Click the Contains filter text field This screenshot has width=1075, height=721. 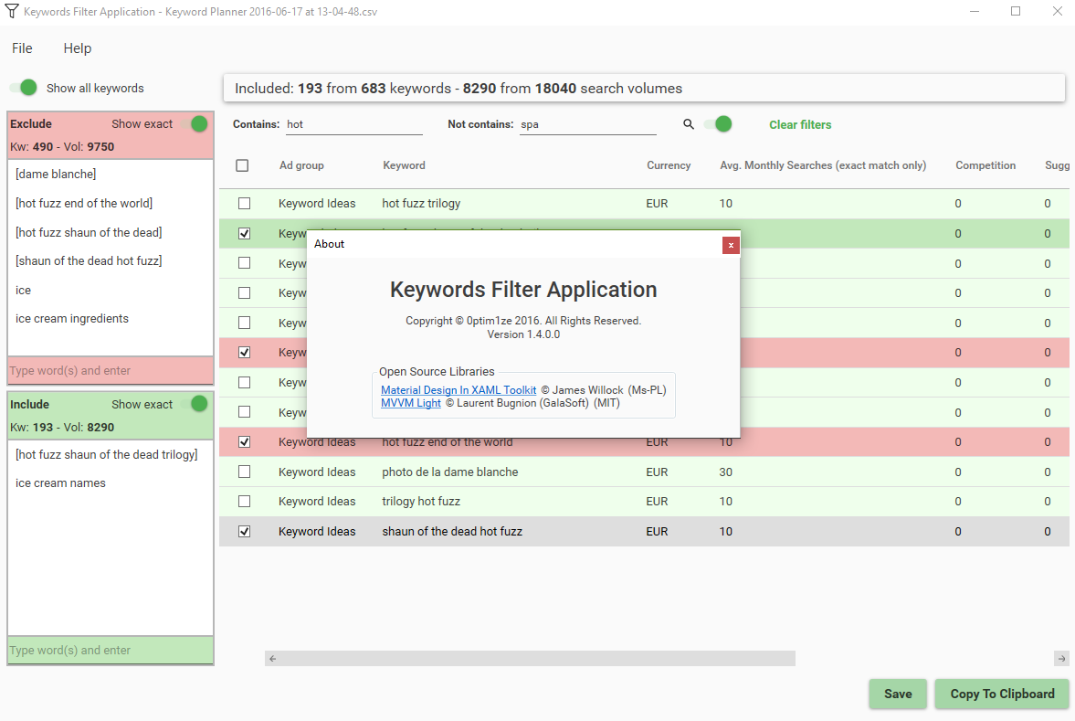tap(353, 124)
